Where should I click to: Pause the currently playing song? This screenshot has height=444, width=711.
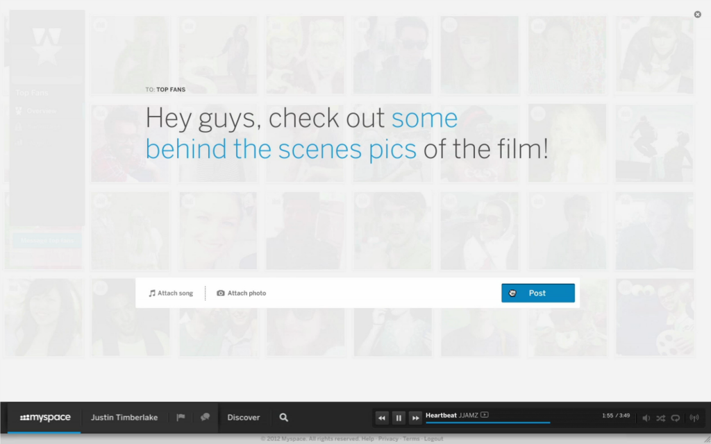click(399, 418)
